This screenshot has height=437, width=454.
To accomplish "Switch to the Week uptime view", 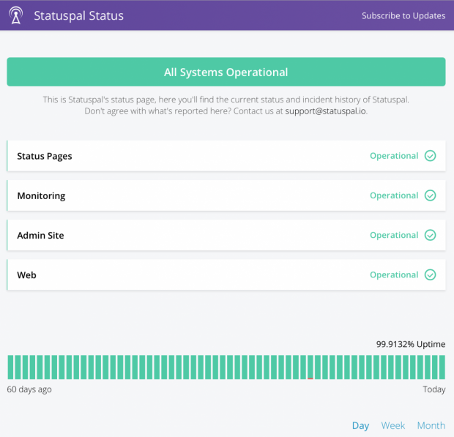I will pos(392,425).
